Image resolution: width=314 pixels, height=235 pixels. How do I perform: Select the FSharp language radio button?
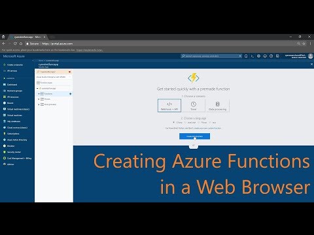pyautogui.click(x=199, y=123)
